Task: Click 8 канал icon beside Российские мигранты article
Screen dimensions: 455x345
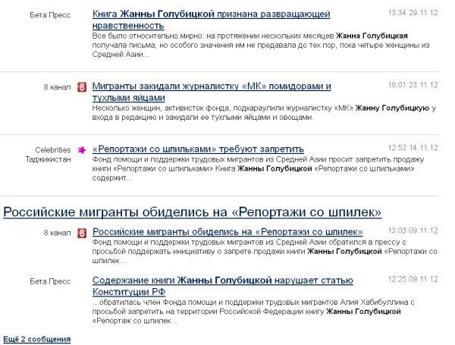Action: pos(82,233)
